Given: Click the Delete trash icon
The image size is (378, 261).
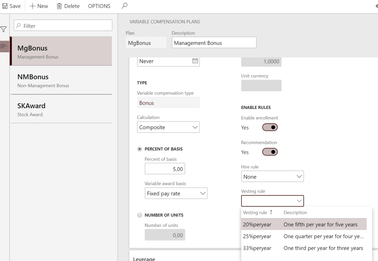Looking at the screenshot, I should 59,6.
